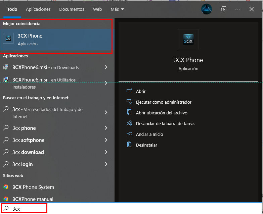Choose Abrir to launch 3CX Phone
The width and height of the screenshot is (263, 214).
tap(141, 92)
